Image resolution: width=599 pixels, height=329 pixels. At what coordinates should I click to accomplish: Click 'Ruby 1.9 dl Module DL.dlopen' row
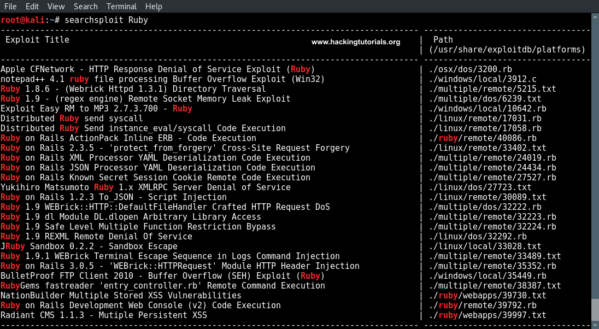point(131,217)
